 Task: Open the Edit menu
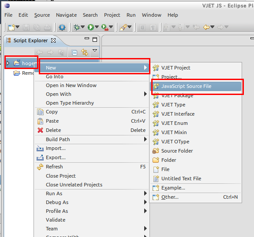coord(23,15)
